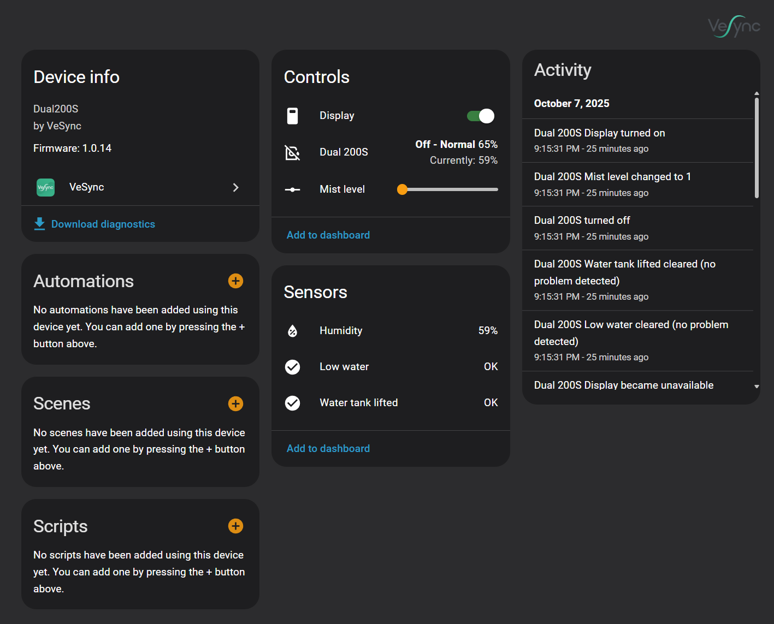Click the Low water checkmark icon

click(x=293, y=367)
